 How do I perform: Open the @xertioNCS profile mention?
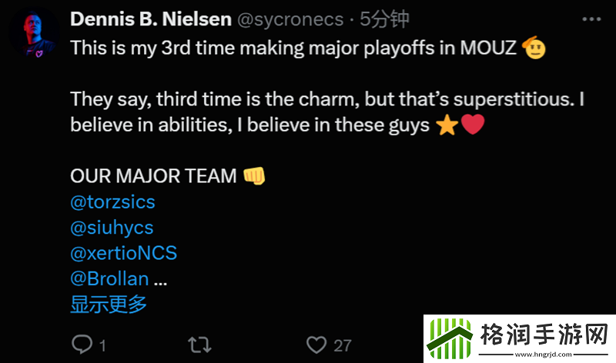[123, 253]
